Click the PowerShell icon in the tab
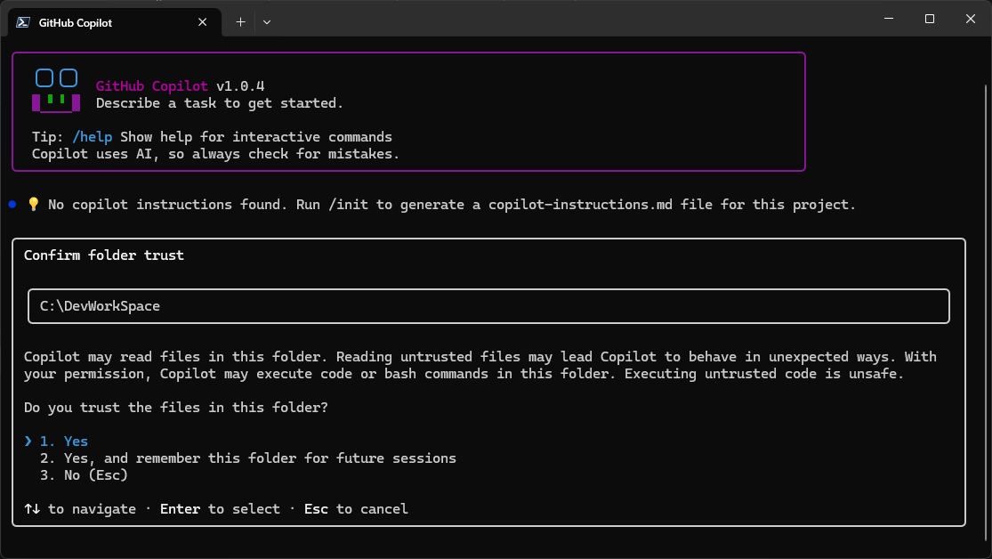This screenshot has height=559, width=992. (23, 22)
